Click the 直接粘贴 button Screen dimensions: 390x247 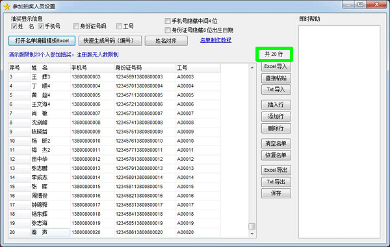coord(276,78)
